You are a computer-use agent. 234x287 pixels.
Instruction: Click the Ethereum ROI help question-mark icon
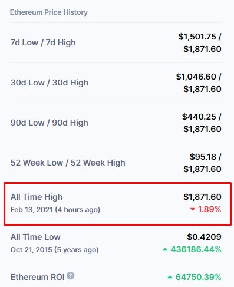[70, 276]
